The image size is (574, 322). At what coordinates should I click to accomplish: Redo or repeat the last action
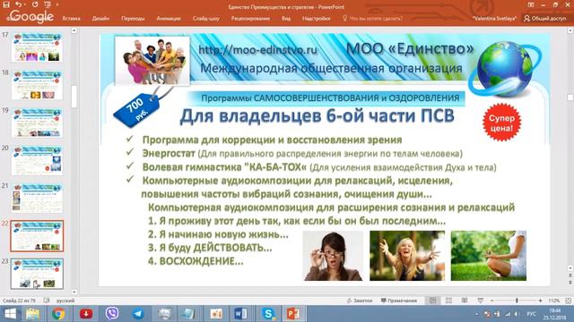(x=35, y=4)
